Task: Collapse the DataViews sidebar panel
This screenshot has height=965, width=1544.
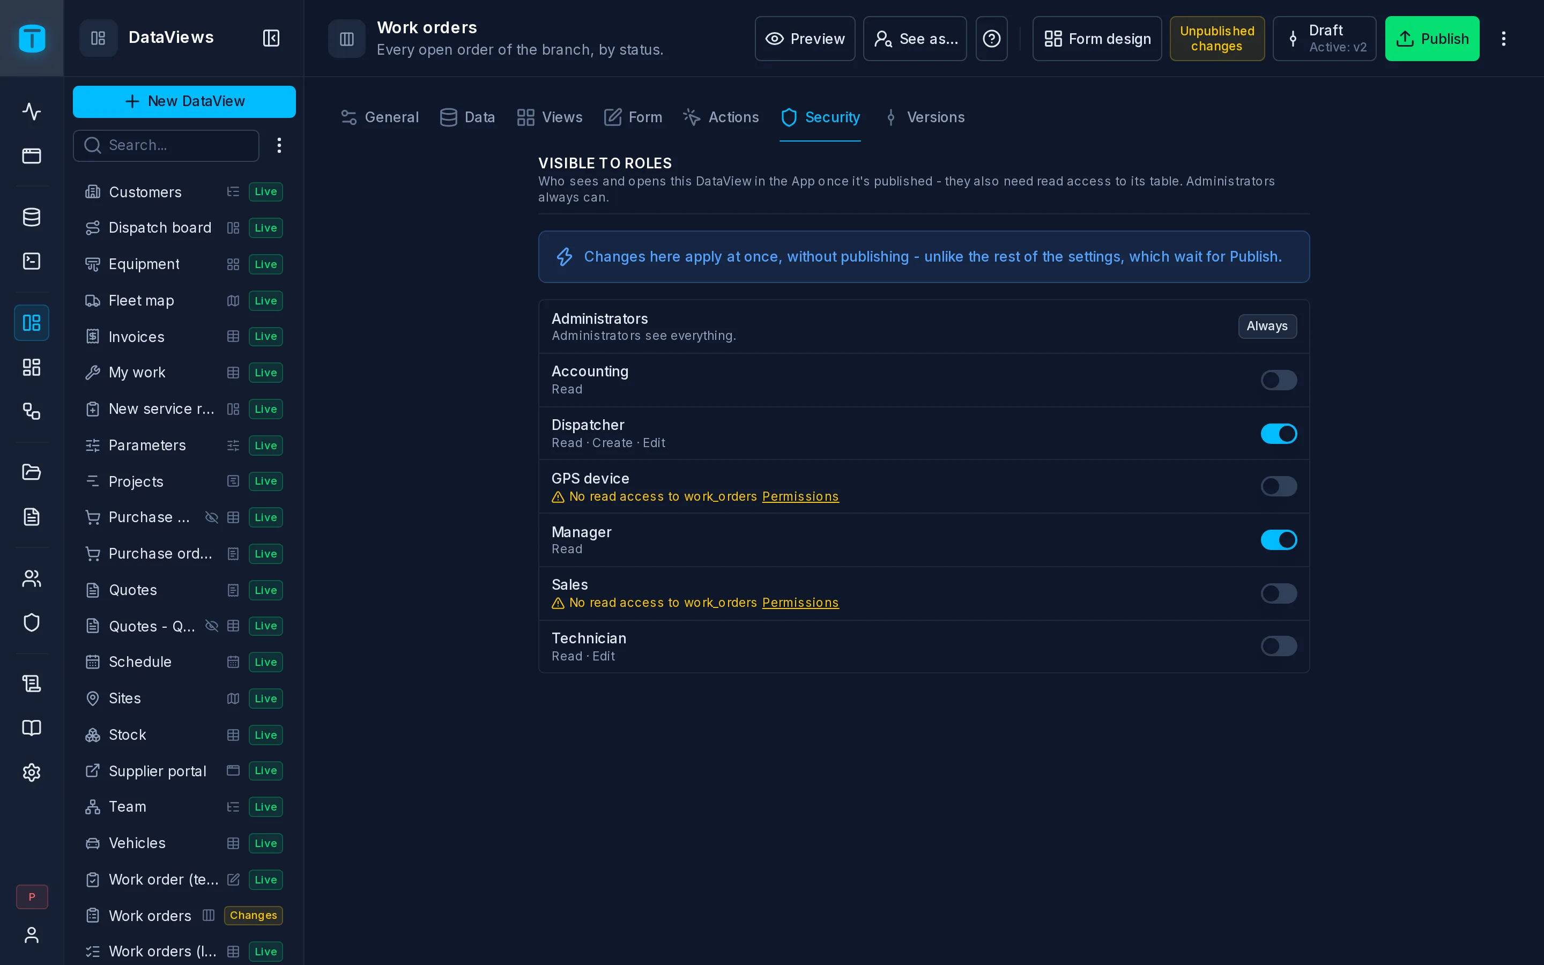Action: pos(271,38)
